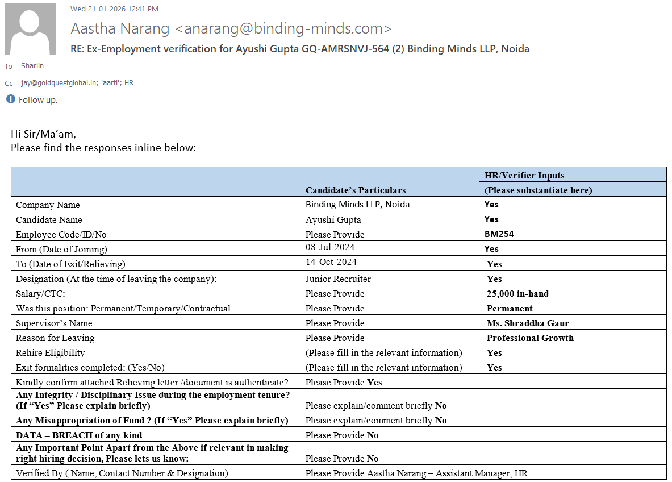This screenshot has width=672, height=482.
Task: Click the salary value 25,000 in-hand
Action: click(517, 294)
